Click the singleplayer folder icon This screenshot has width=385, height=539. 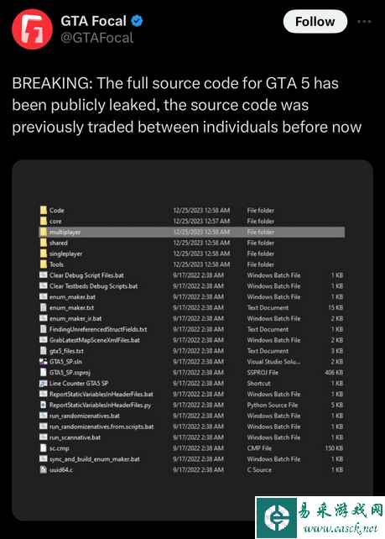point(44,254)
